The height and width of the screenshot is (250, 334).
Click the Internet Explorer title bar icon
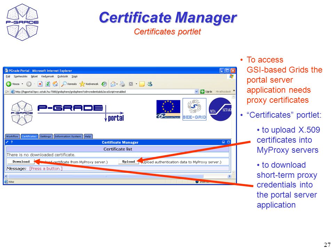click(6, 70)
